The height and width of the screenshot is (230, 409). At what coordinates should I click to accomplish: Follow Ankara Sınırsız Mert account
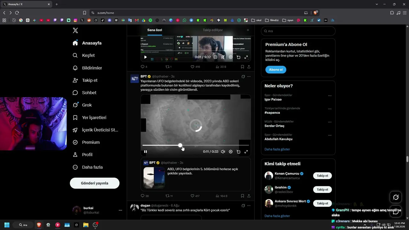click(x=322, y=203)
